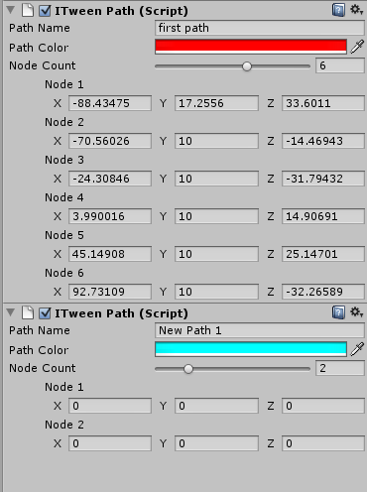Click X field 92.73109 of Node 6
Image resolution: width=367 pixels, height=492 pixels.
click(110, 292)
